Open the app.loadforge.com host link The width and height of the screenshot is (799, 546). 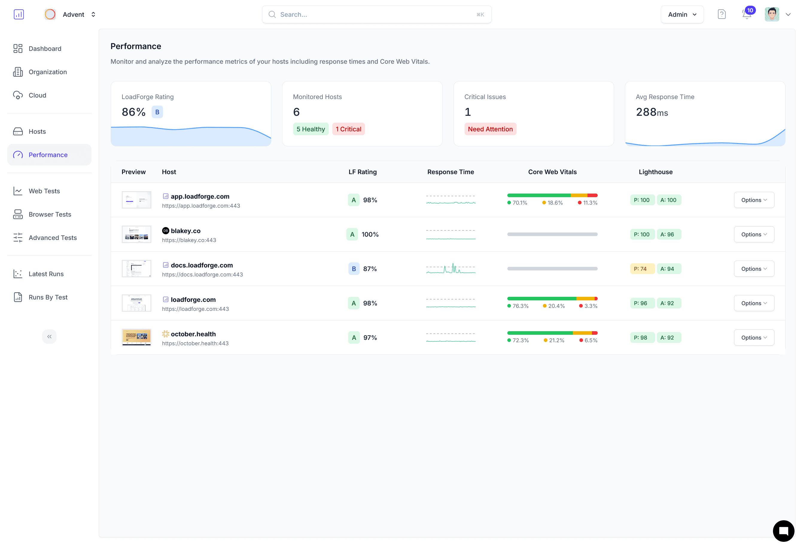(200, 196)
